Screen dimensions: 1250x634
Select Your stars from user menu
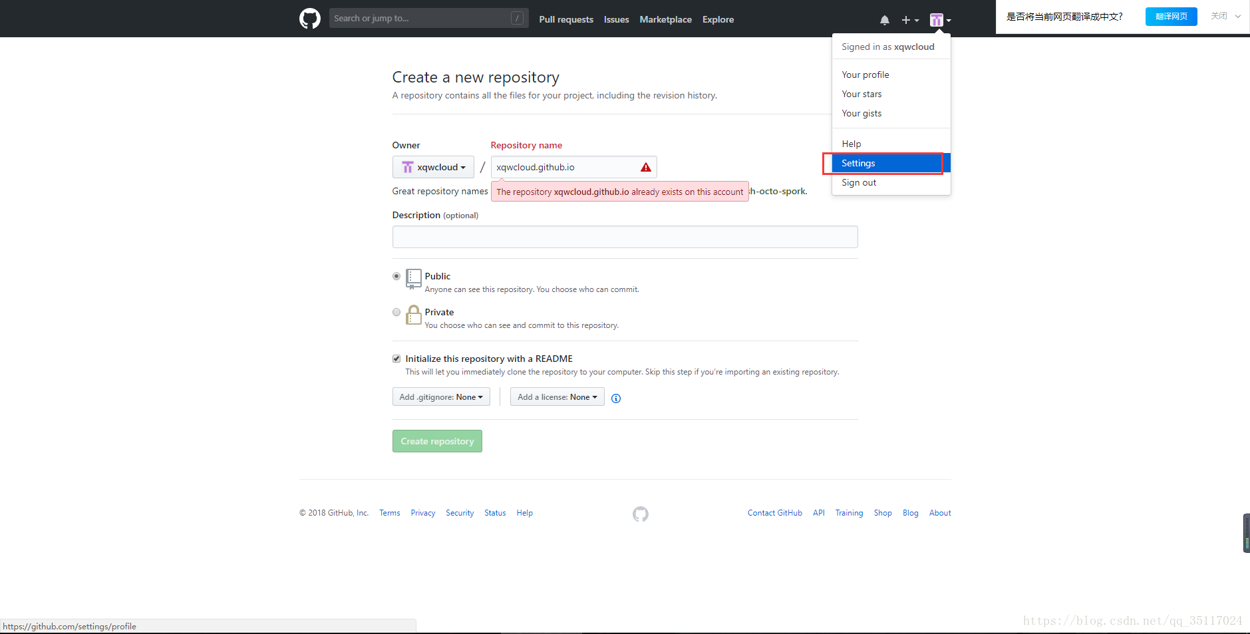tap(891, 94)
